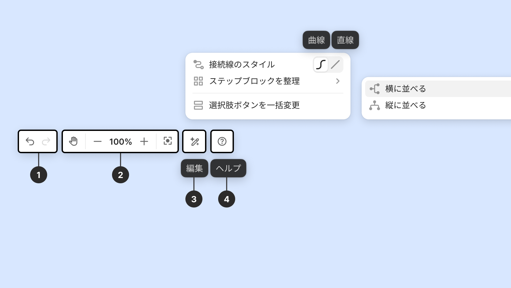
Task: Click the ヘルプ tooltip label
Action: (x=228, y=168)
